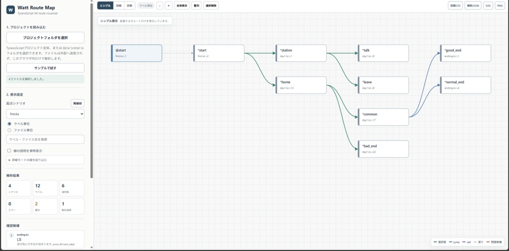
Task: Select the ファイル単位 radio button
Action: click(9, 130)
